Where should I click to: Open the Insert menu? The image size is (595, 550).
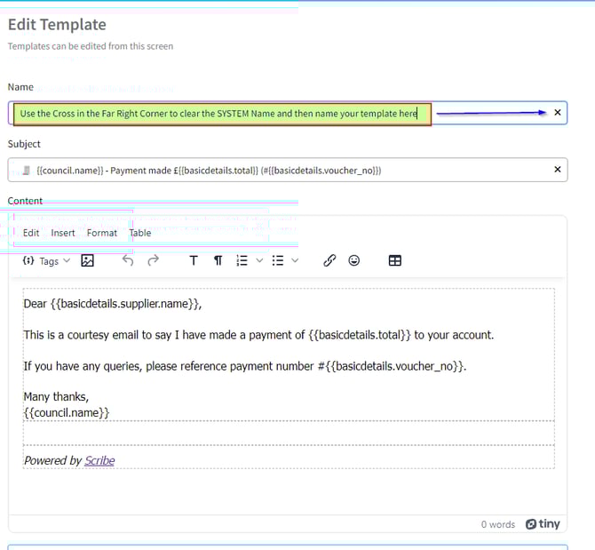pyautogui.click(x=63, y=233)
